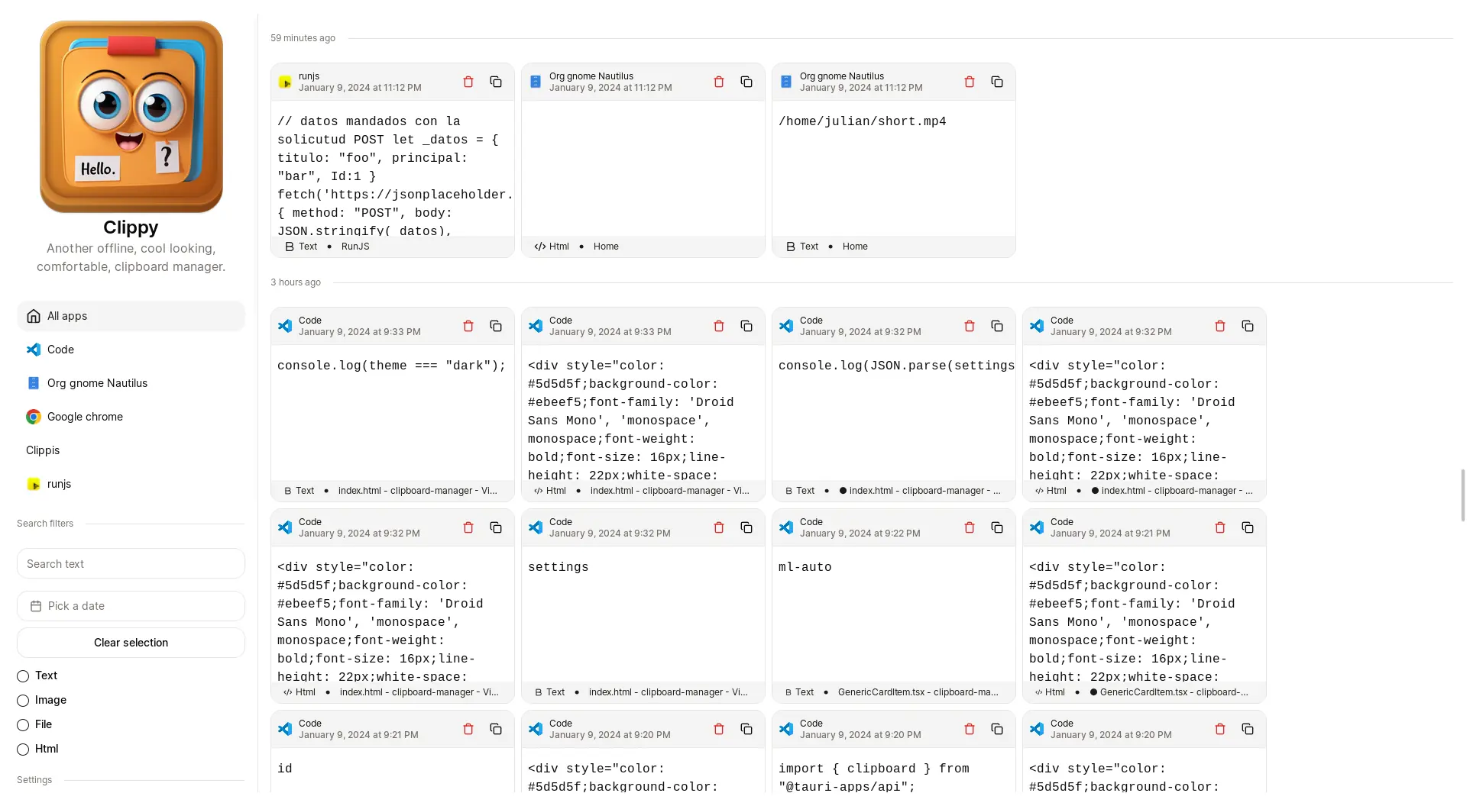
Task: Delete the GenericCardItem.tsx Html clip from 9:21 PM
Action: pyautogui.click(x=1220, y=527)
